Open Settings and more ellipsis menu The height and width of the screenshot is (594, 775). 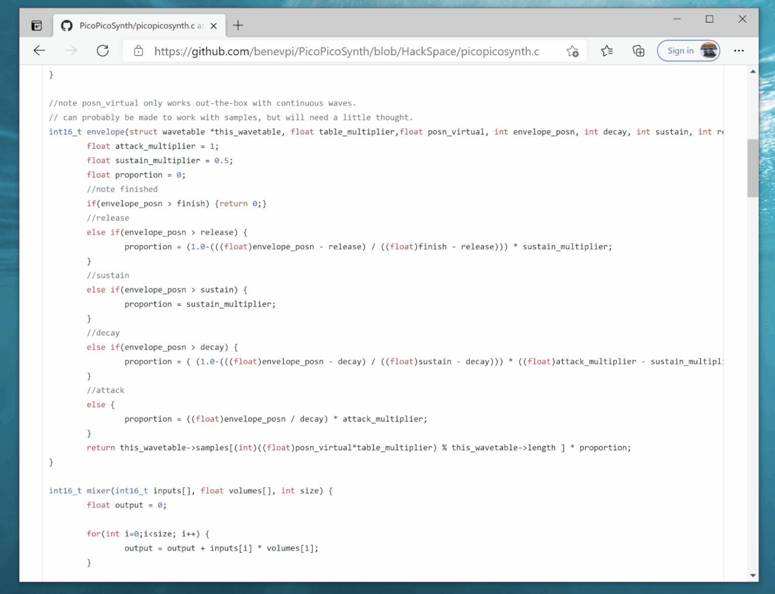point(739,51)
